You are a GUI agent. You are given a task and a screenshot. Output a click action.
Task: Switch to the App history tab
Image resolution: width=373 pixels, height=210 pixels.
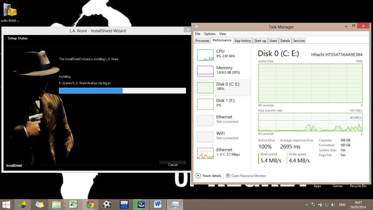pyautogui.click(x=243, y=41)
